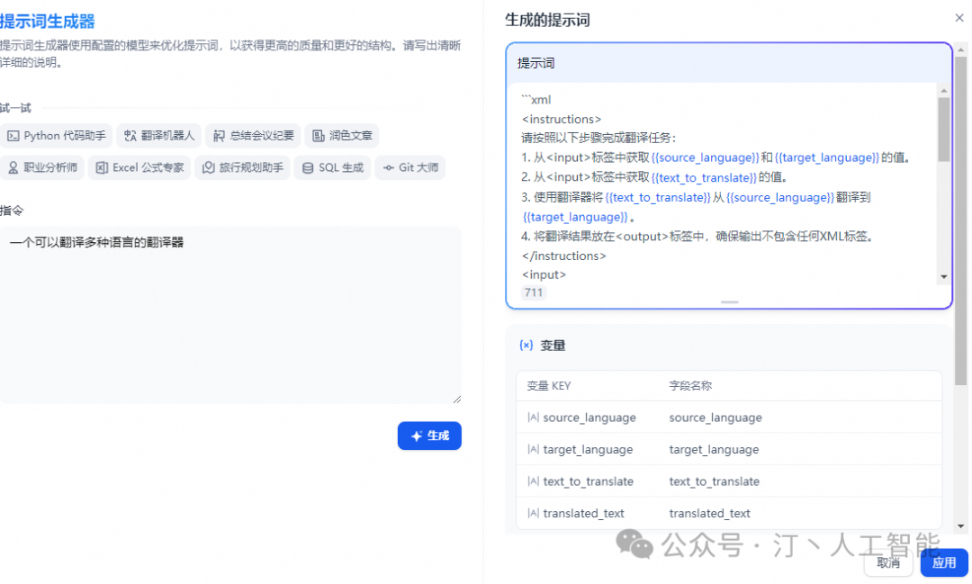The width and height of the screenshot is (972, 584).
Task: Click the prompt box scroll-down arrow
Action: [943, 276]
